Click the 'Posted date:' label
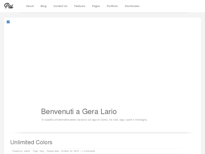Viewport: 205px width, 154px height. tap(53, 151)
